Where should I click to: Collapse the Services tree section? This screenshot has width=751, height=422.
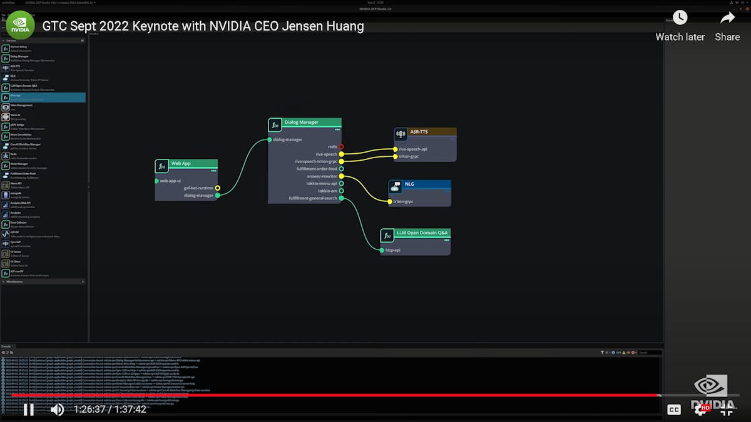(3, 41)
